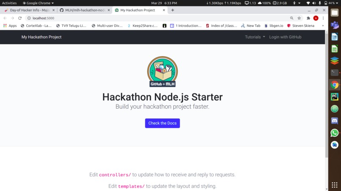Open the Chrome extensions puzzle icon

[308, 18]
